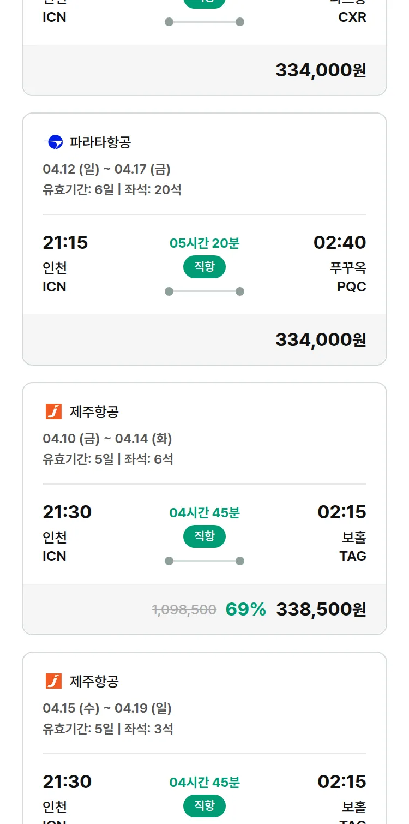Image resolution: width=409 pixels, height=824 pixels.
Task: Open the 04.10 (금) ~ 04.14 (화) date range
Action: pos(107,439)
